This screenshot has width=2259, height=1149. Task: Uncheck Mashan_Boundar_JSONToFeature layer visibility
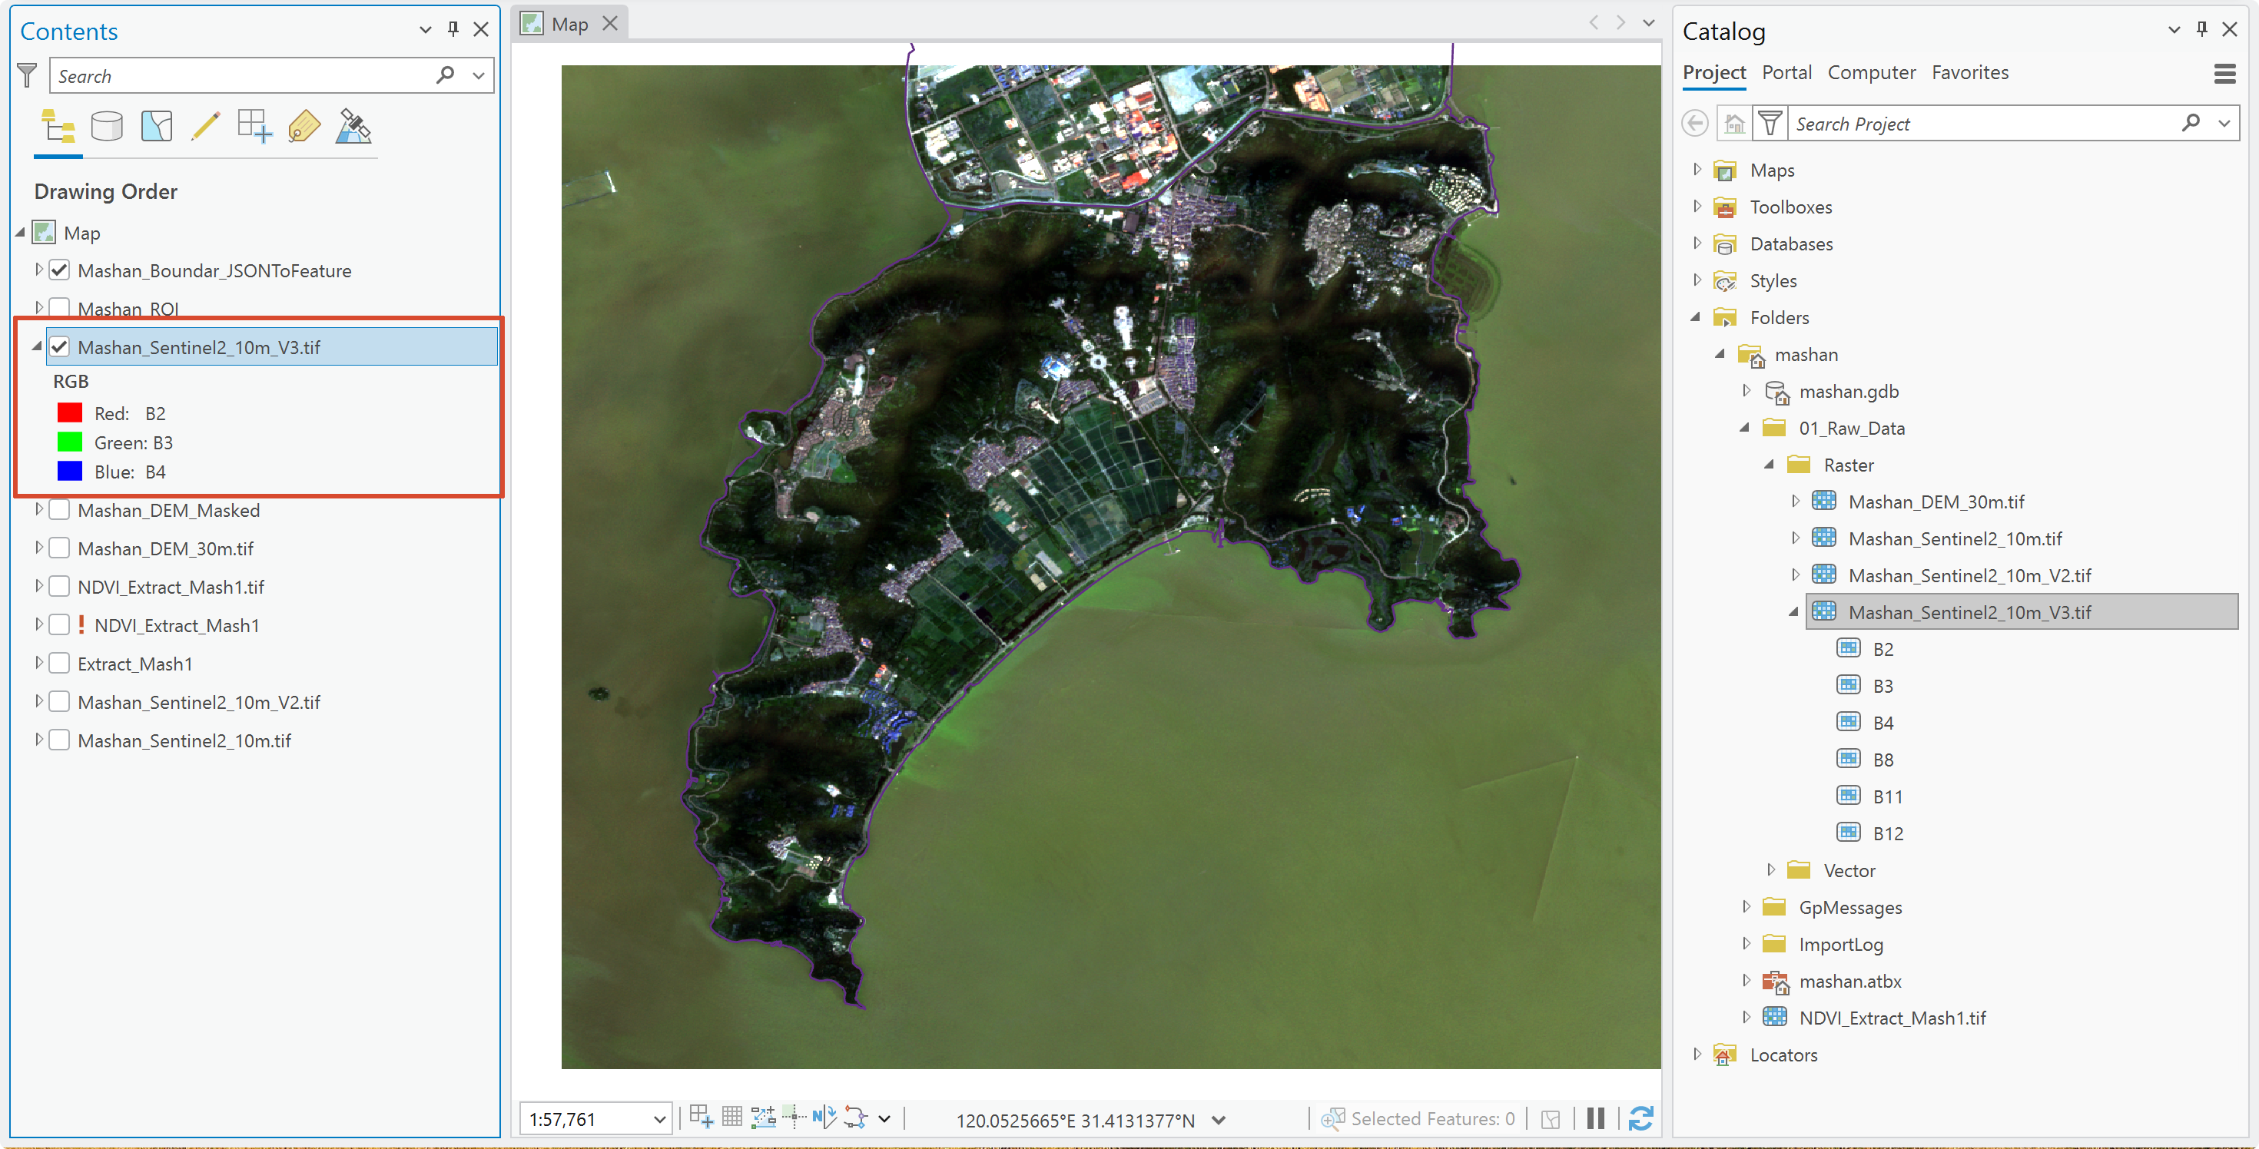click(60, 270)
